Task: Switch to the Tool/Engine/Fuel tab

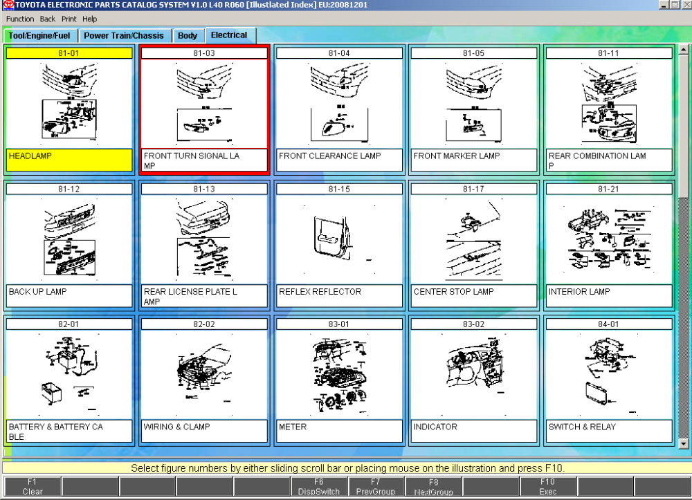Action: (x=39, y=36)
